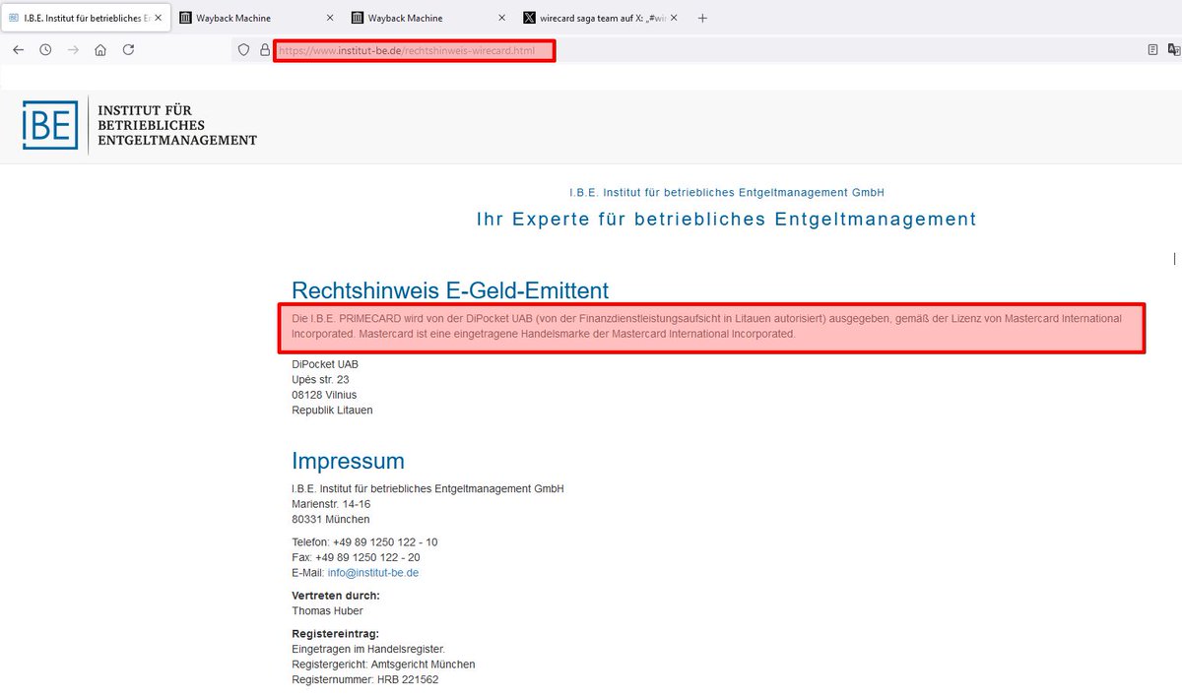Viewport: 1182px width, 697px height.
Task: Open browsing history clock icon
Action: coord(45,49)
